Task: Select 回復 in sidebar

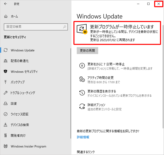Action: pyautogui.click(x=14, y=104)
